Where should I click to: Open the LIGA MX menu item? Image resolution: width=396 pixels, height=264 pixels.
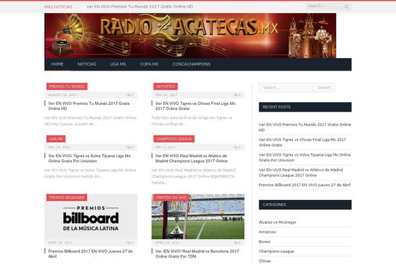tap(118, 64)
